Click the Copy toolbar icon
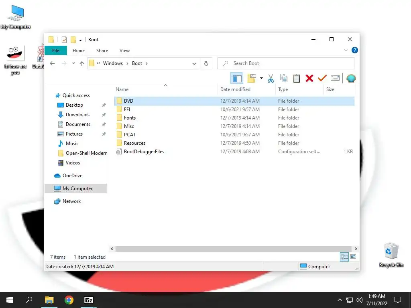The height and width of the screenshot is (308, 411). click(284, 78)
